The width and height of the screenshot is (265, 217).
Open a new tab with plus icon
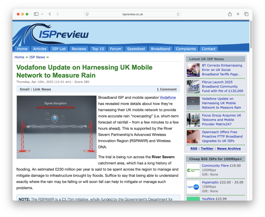point(238,14)
